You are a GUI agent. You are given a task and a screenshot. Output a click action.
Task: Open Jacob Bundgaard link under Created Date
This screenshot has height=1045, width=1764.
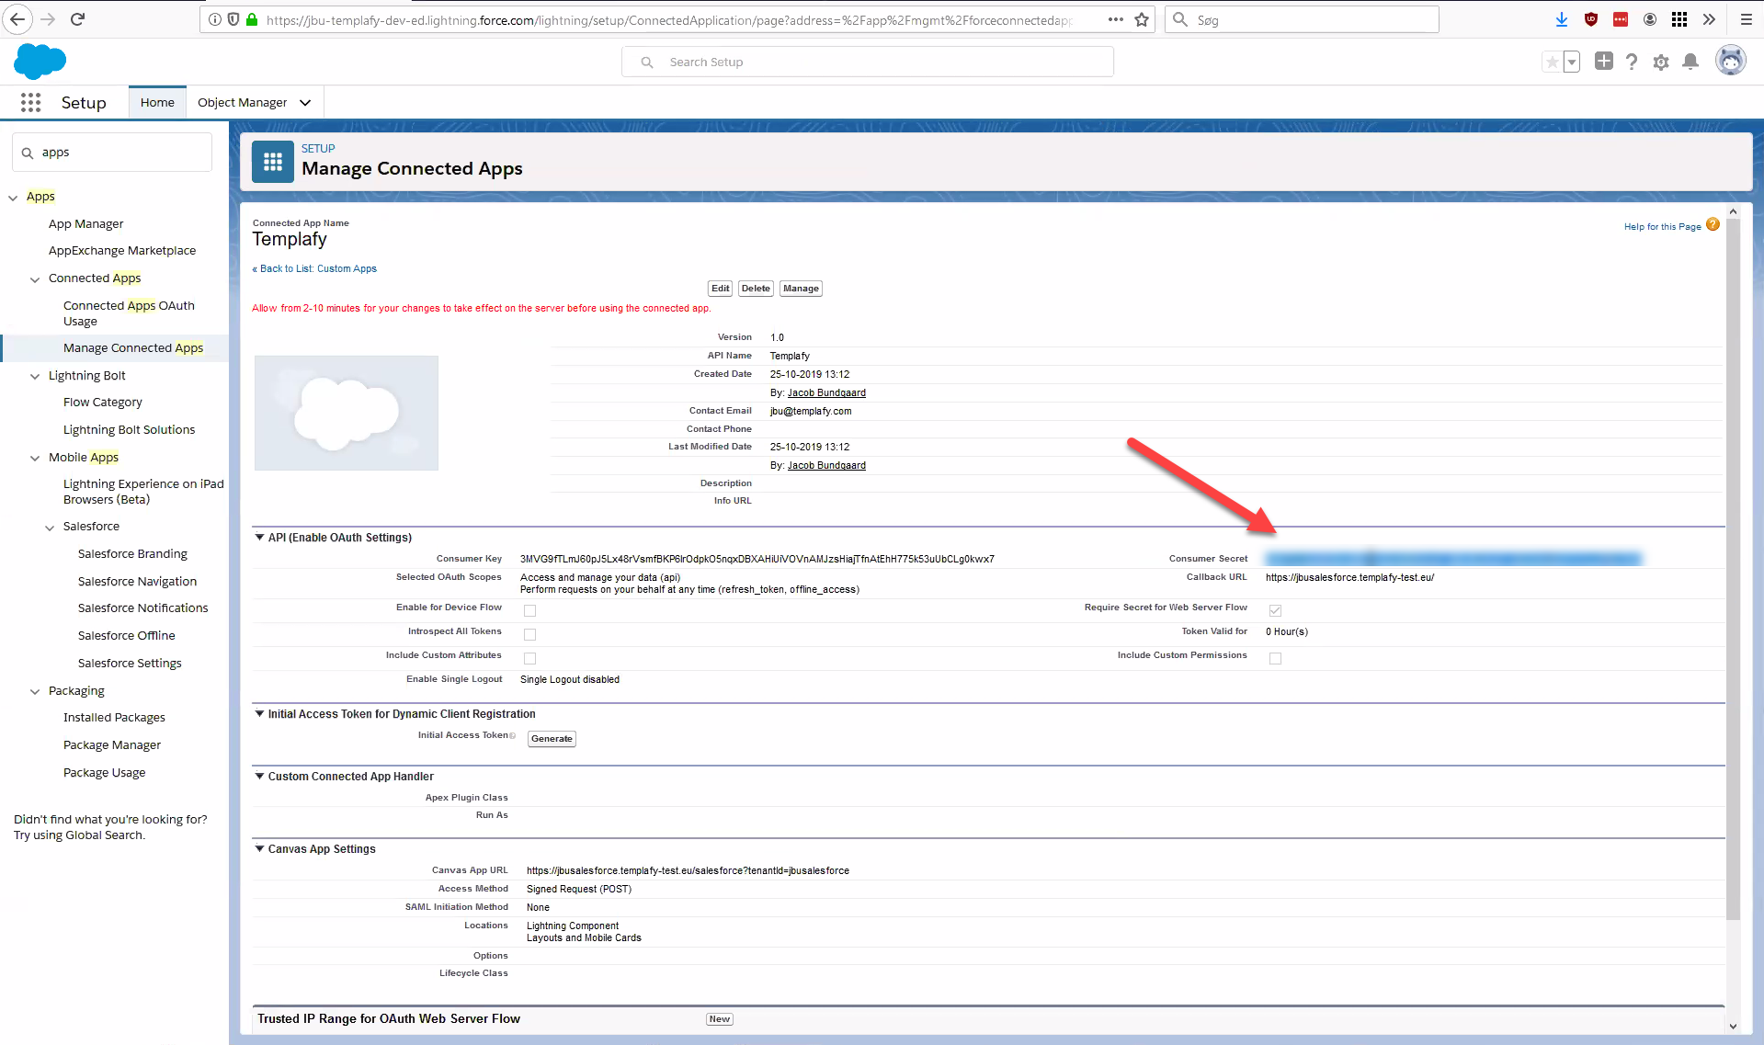click(826, 393)
